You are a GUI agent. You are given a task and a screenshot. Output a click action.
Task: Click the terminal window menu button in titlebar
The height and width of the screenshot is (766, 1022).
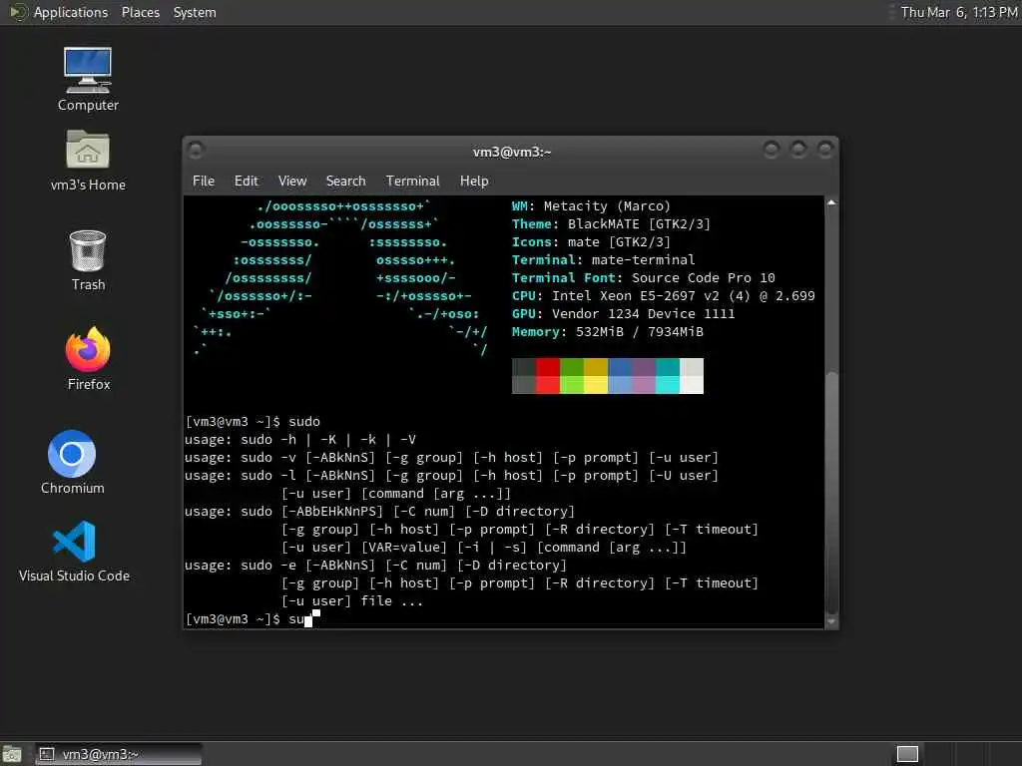tap(196, 152)
